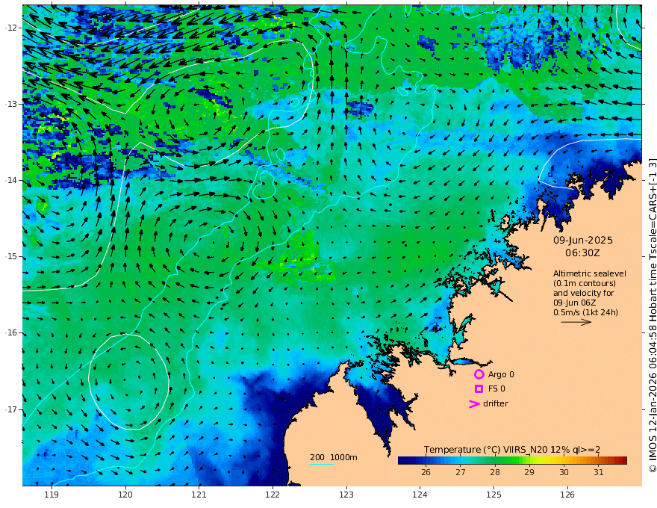Click the "FS 0" legend label
The image size is (657, 508).
(496, 389)
